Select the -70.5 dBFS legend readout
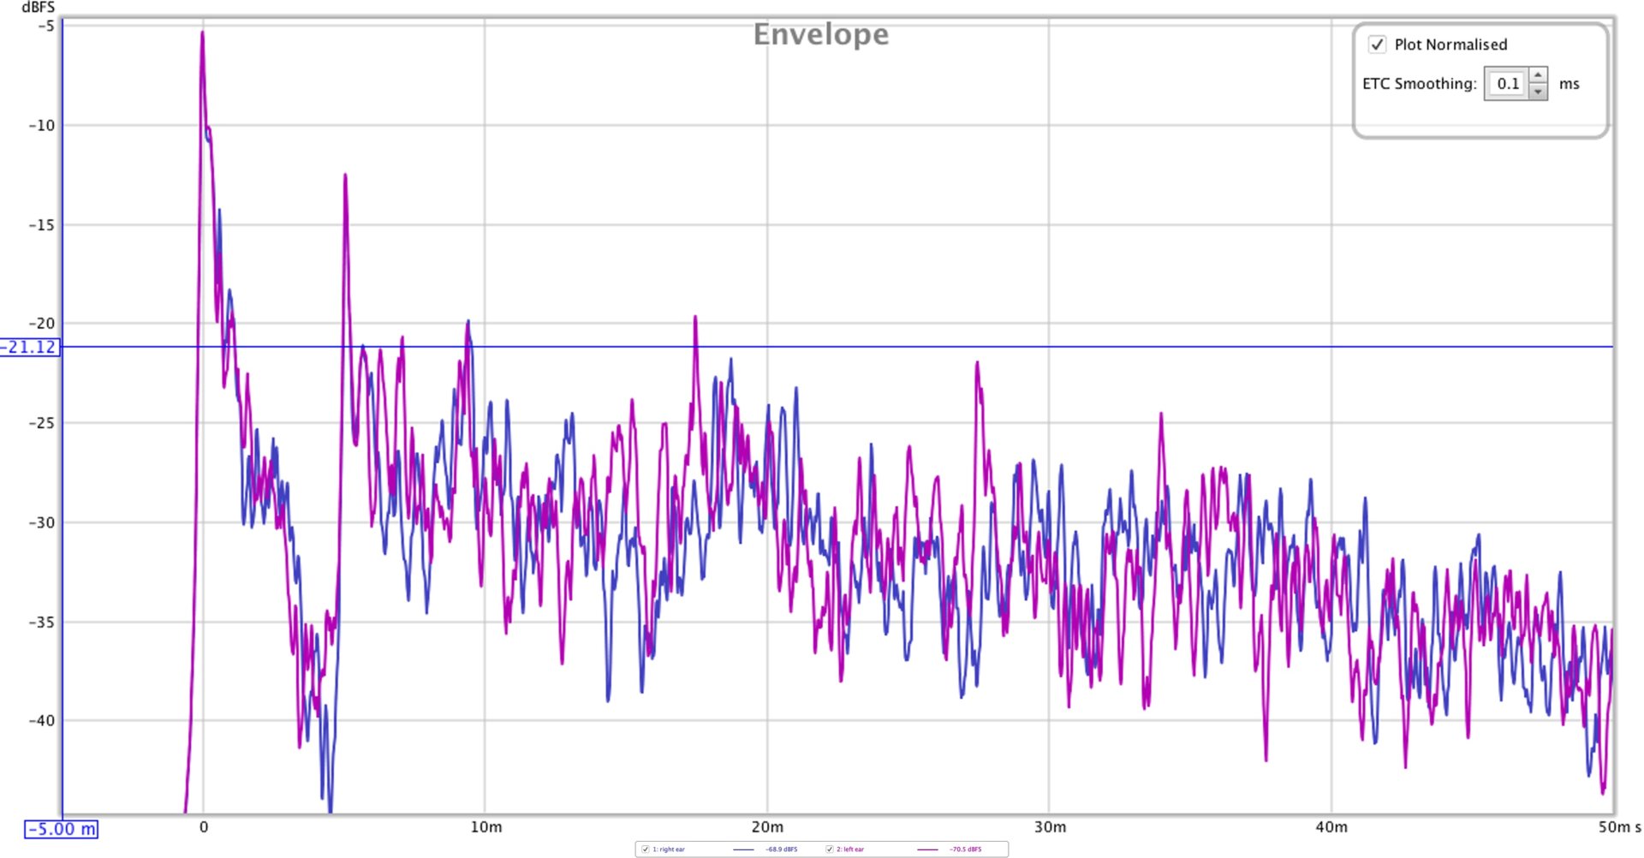Viewport: 1644px width, 858px height. pos(965,849)
